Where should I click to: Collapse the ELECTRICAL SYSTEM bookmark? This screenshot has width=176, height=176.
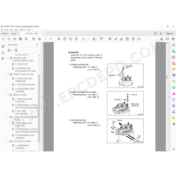coord(8,141)
